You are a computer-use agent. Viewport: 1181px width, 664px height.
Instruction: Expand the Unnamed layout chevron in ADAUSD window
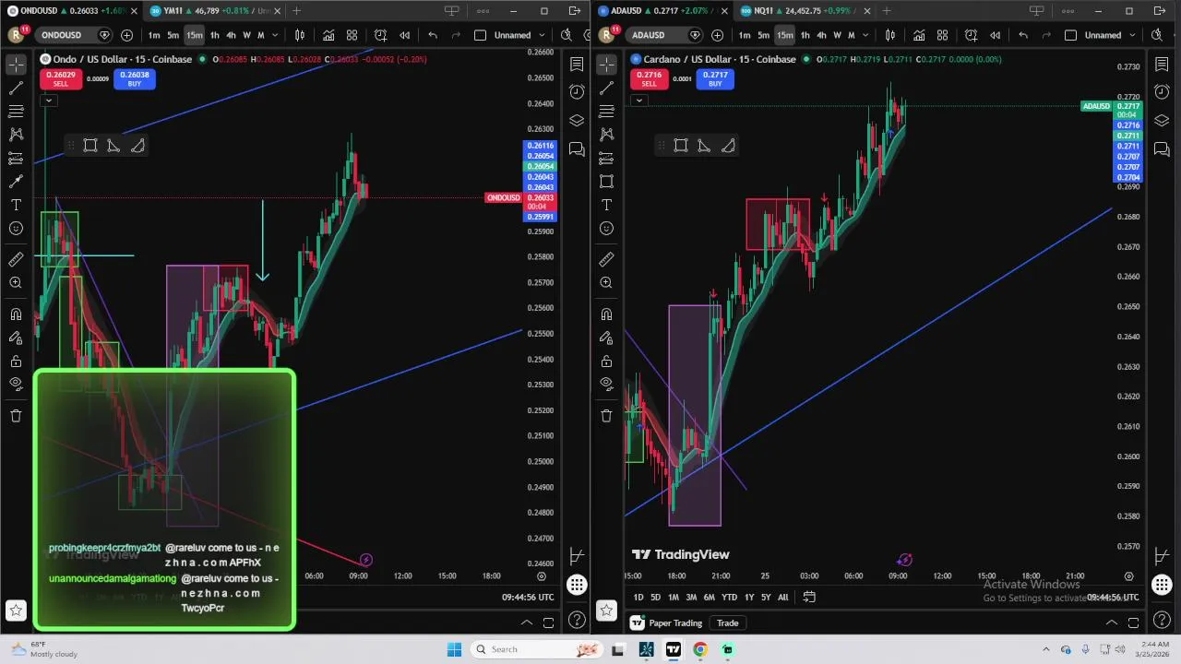pyautogui.click(x=1132, y=35)
